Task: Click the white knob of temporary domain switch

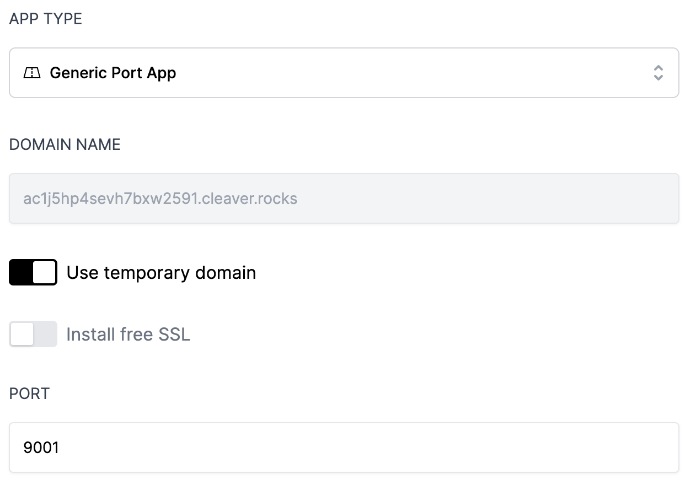Action: pos(44,272)
